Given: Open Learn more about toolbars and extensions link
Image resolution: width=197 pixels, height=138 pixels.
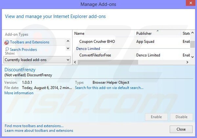Looking at the screenshot, I should click(39, 130).
